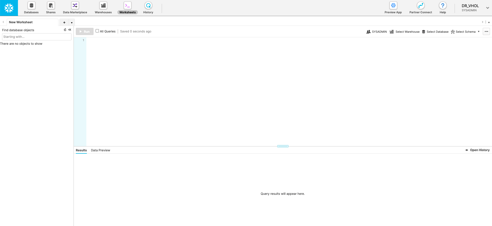Enable the All Queries checkbox
The image size is (492, 226).
(x=97, y=31)
